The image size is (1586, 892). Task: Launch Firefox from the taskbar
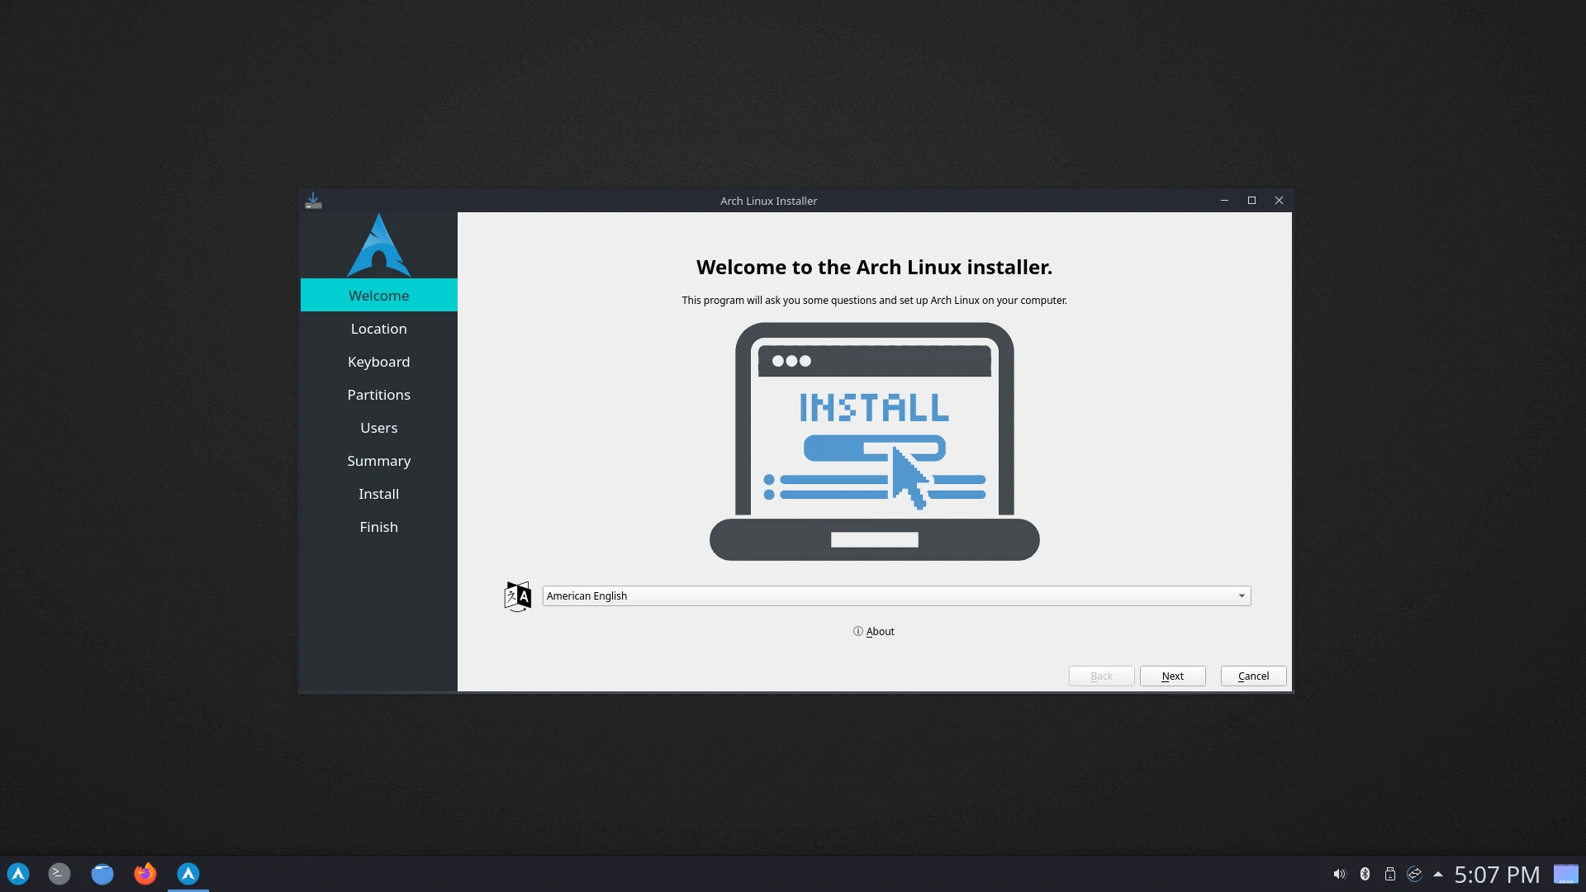click(x=145, y=874)
